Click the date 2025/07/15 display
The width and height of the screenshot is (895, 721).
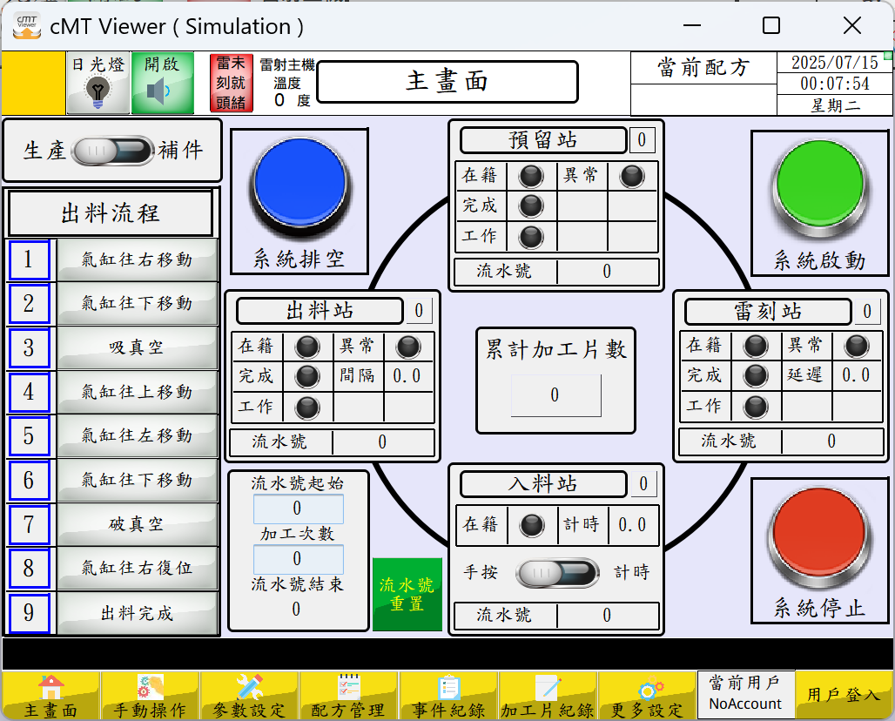pos(835,62)
